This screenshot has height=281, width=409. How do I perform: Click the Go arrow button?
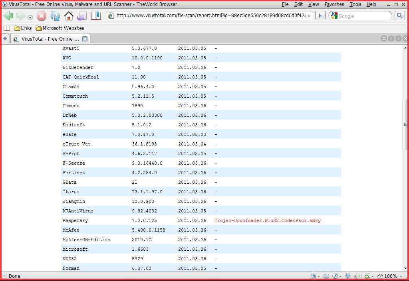(320, 16)
